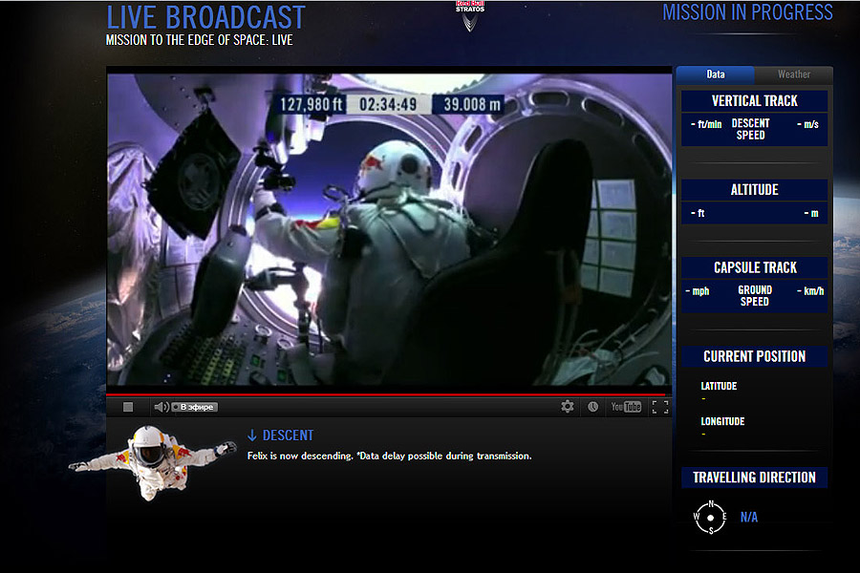This screenshot has height=573, width=860.
Task: Open video on YouTube logo
Action: pos(626,406)
